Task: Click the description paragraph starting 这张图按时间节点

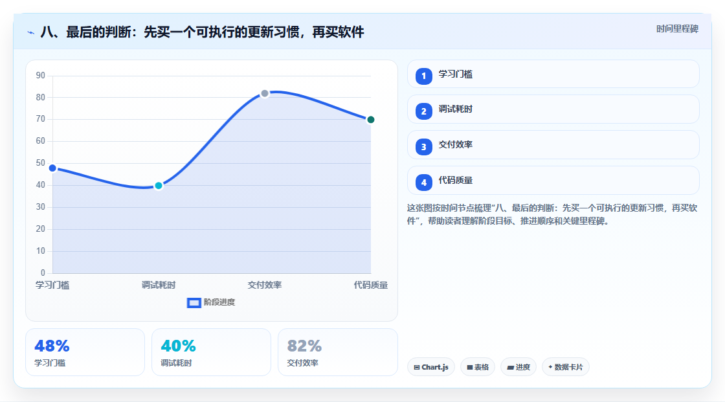Action: click(552, 214)
